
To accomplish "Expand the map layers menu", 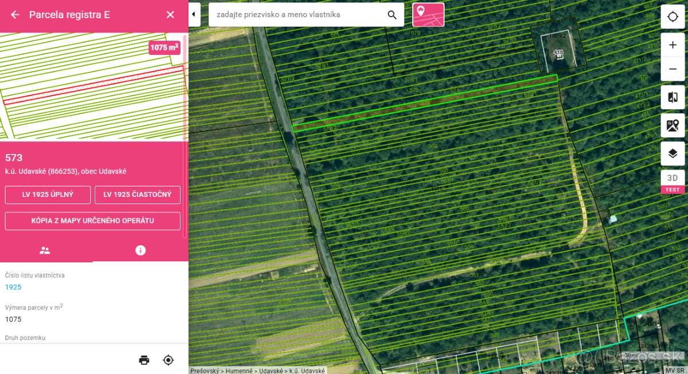I will tap(673, 153).
